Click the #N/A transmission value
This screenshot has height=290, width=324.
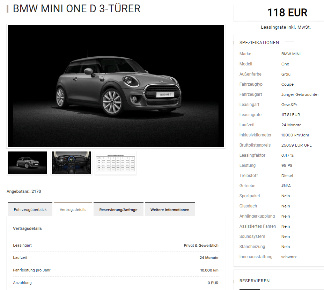click(286, 186)
